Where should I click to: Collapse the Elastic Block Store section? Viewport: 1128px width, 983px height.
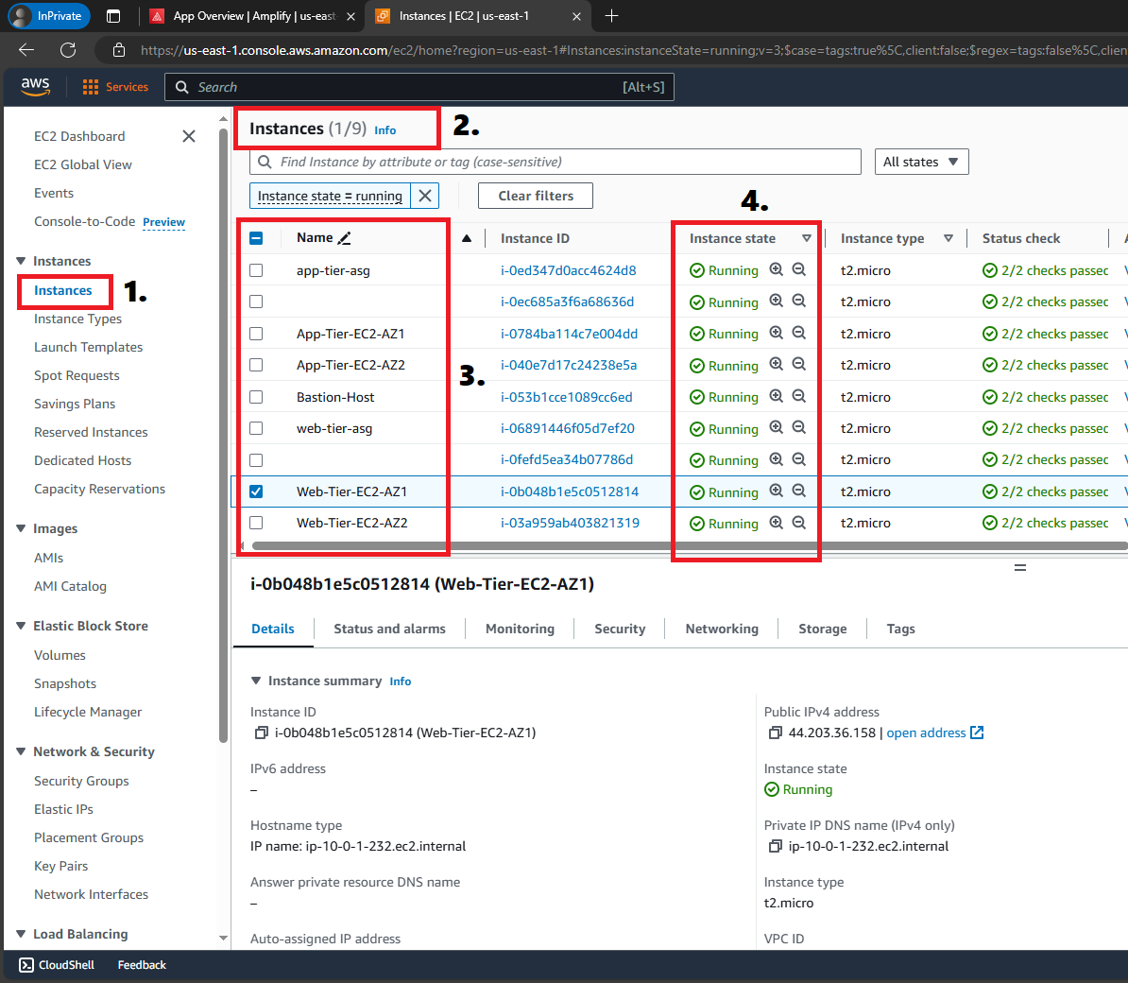pyautogui.click(x=21, y=626)
